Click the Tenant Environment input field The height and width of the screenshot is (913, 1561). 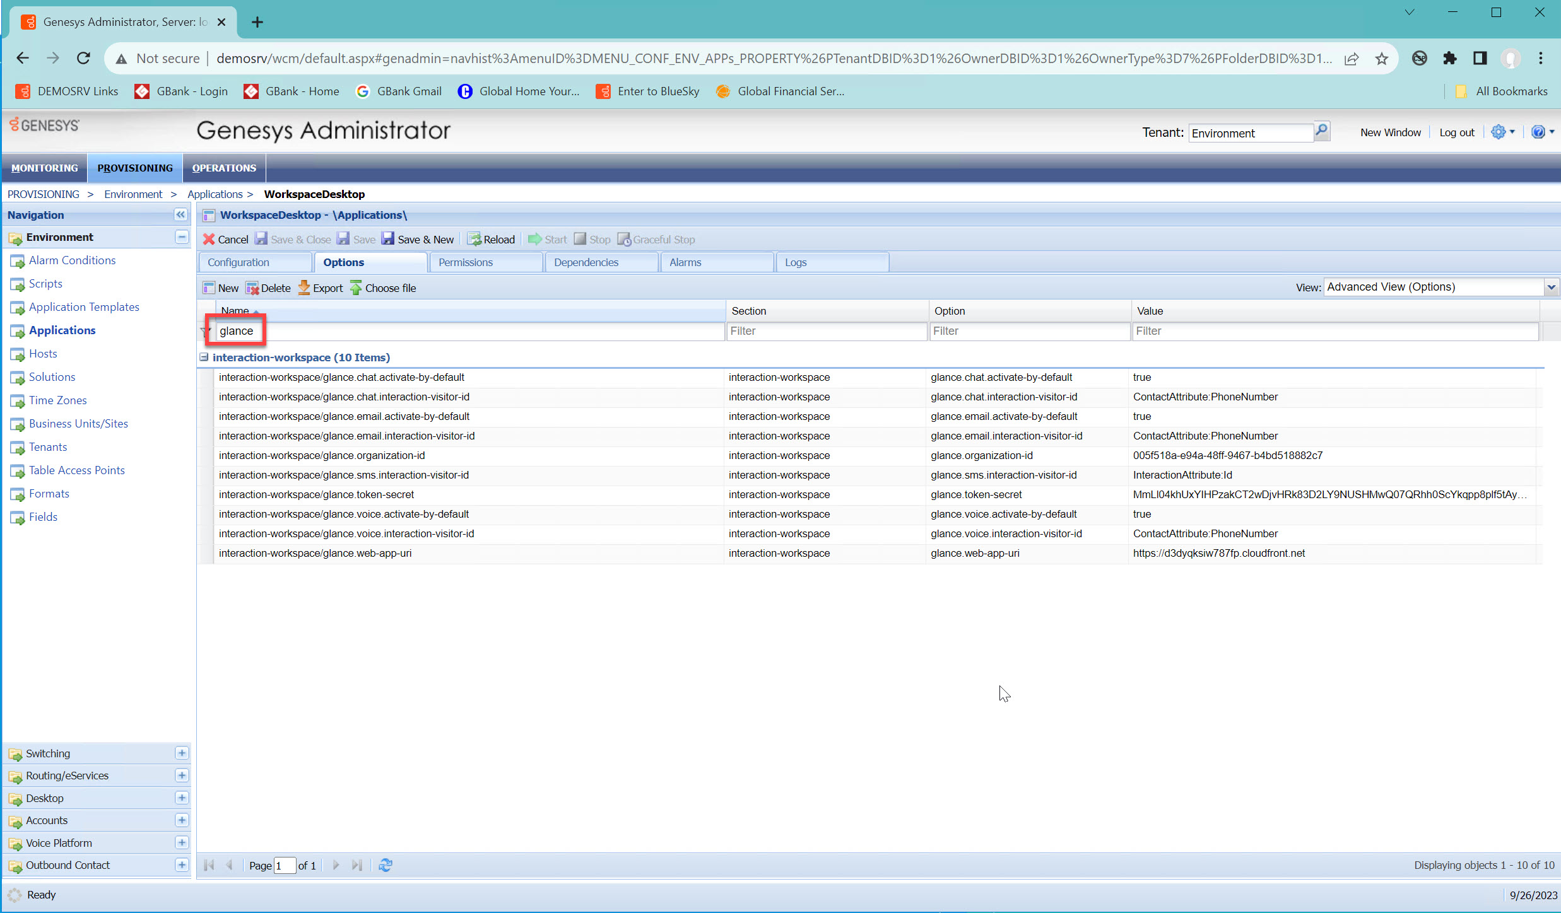click(x=1251, y=133)
